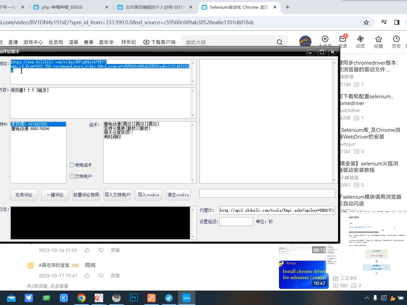Image resolution: width=407 pixels, height=305 pixels.
Task: Open a new browser tab
Action: (x=287, y=7)
